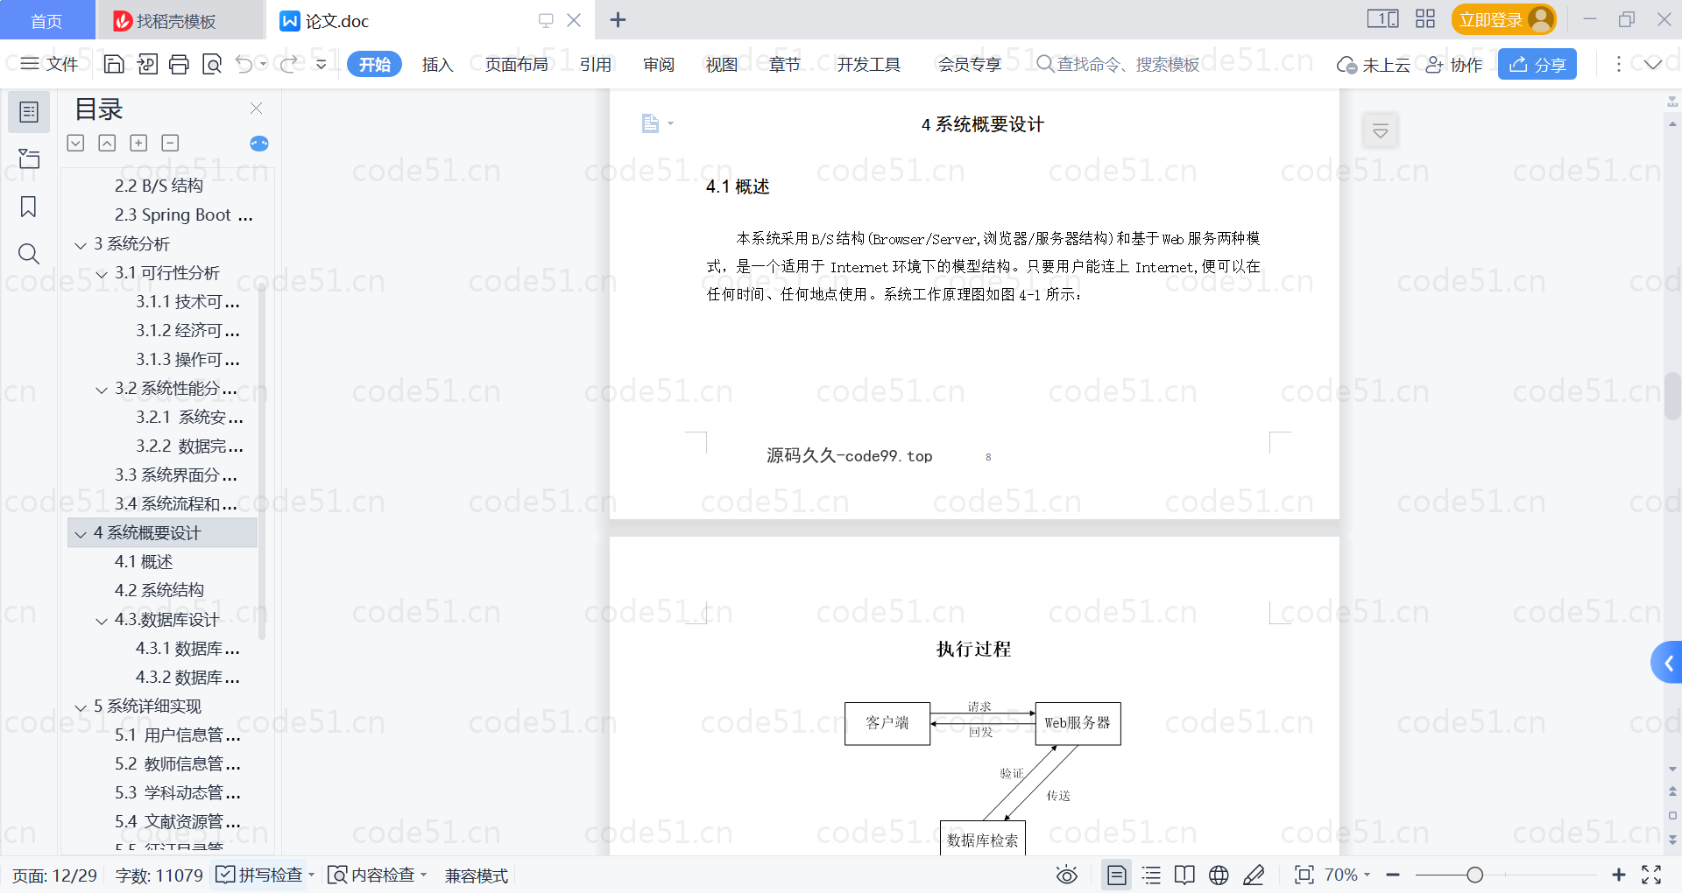Click the 立即登录 login button
1682x893 pixels.
tap(1503, 19)
